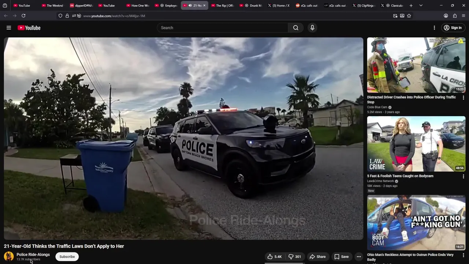
Task: Open the Code Blue Cam channel link
Action: pyautogui.click(x=377, y=107)
